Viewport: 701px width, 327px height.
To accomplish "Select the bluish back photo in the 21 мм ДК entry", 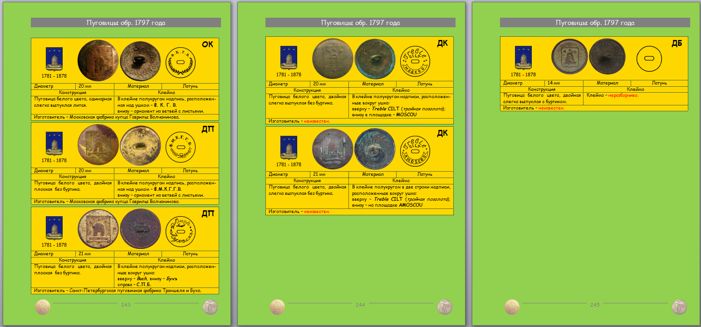I will [x=375, y=149].
